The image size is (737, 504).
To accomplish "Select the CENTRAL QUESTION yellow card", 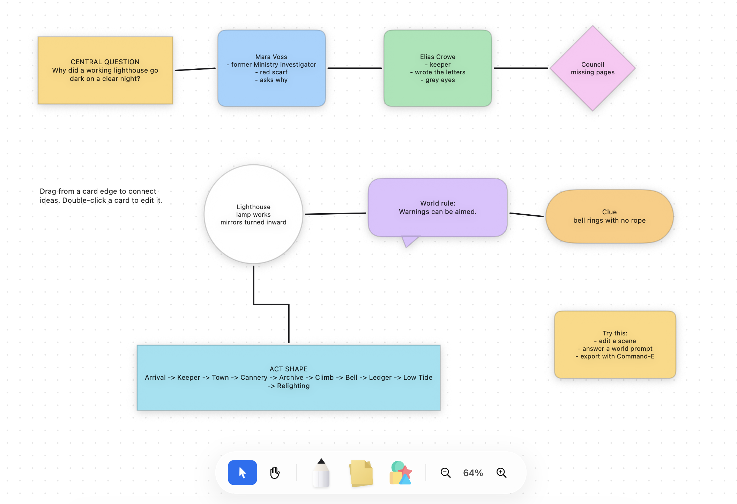I will point(105,70).
